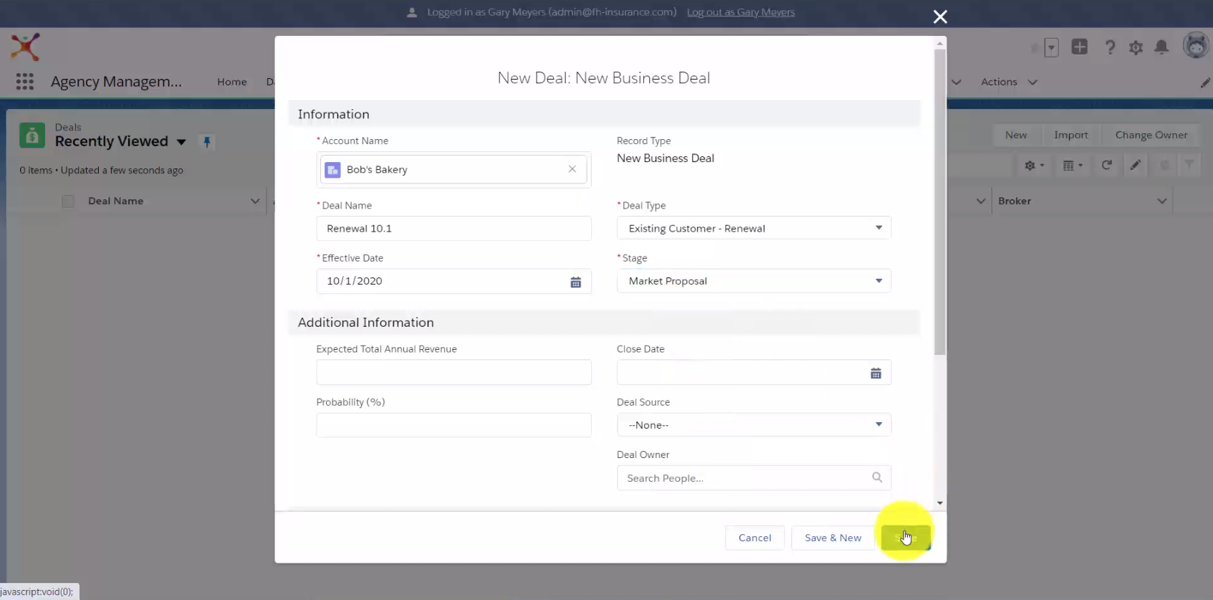Refresh the Deals list
This screenshot has width=1213, height=600.
click(1107, 165)
